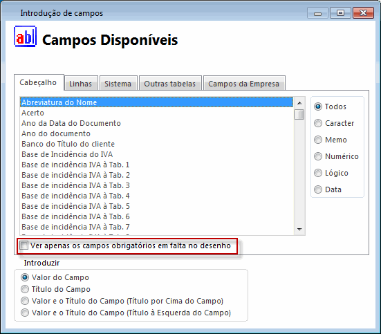Open the Outras tabelas tab
Image resolution: width=381 pixels, height=334 pixels.
[x=170, y=84]
